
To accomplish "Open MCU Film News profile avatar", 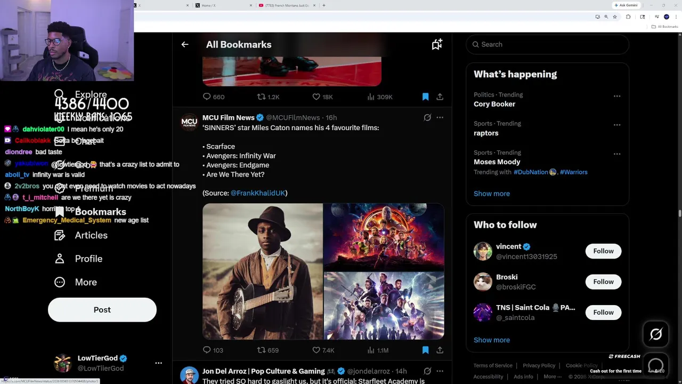I will point(189,122).
